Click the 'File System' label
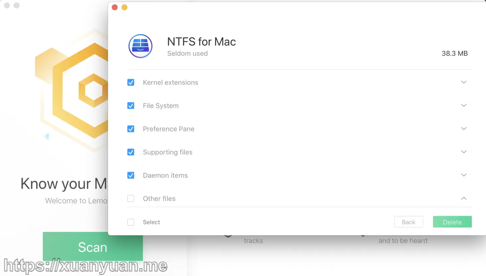The width and height of the screenshot is (486, 276). click(x=161, y=106)
